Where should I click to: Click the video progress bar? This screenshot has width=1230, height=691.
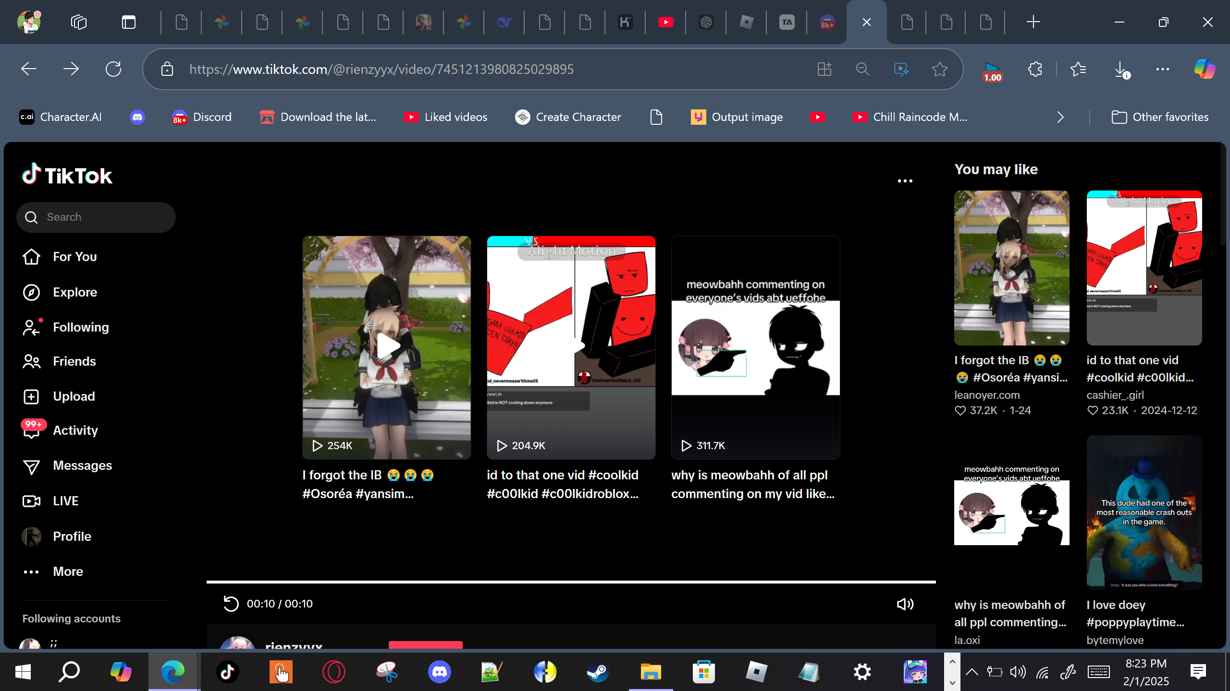[571, 582]
